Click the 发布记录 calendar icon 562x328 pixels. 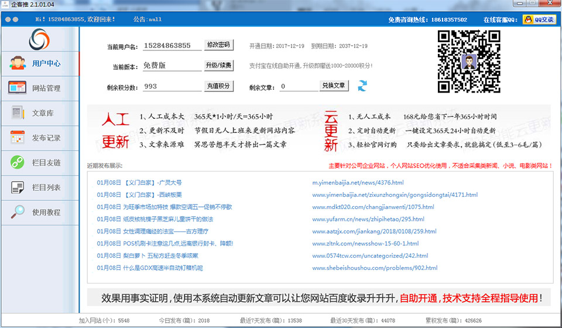17,137
